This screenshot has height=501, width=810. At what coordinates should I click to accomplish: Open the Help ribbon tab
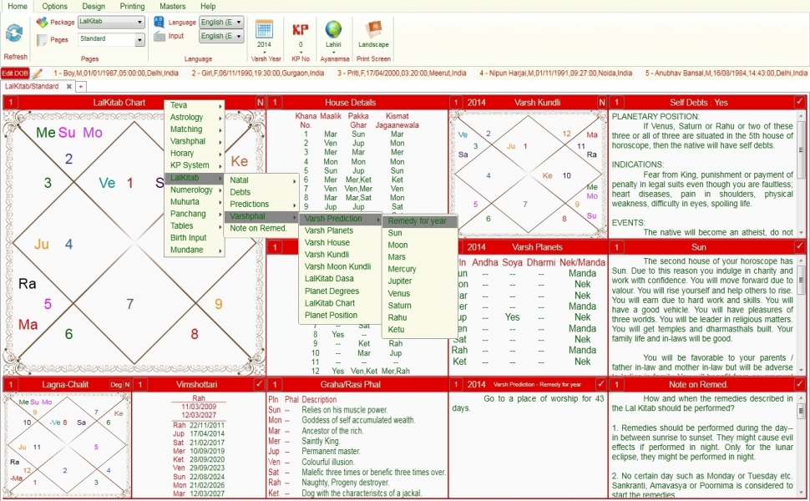[208, 6]
